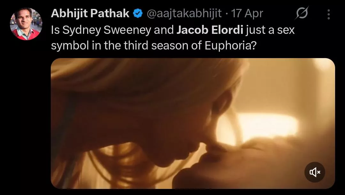Screen dimensions: 345x195
Task: Open the Grok explain-post icon
Action: coord(302,14)
